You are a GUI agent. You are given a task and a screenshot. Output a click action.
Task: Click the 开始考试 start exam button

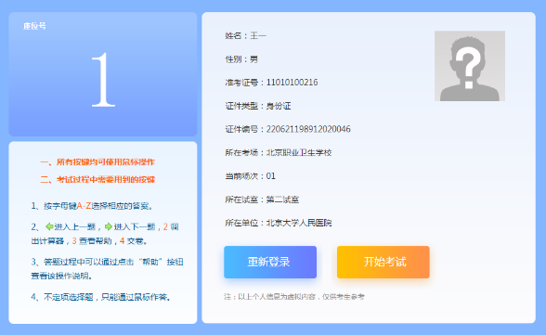[383, 262]
